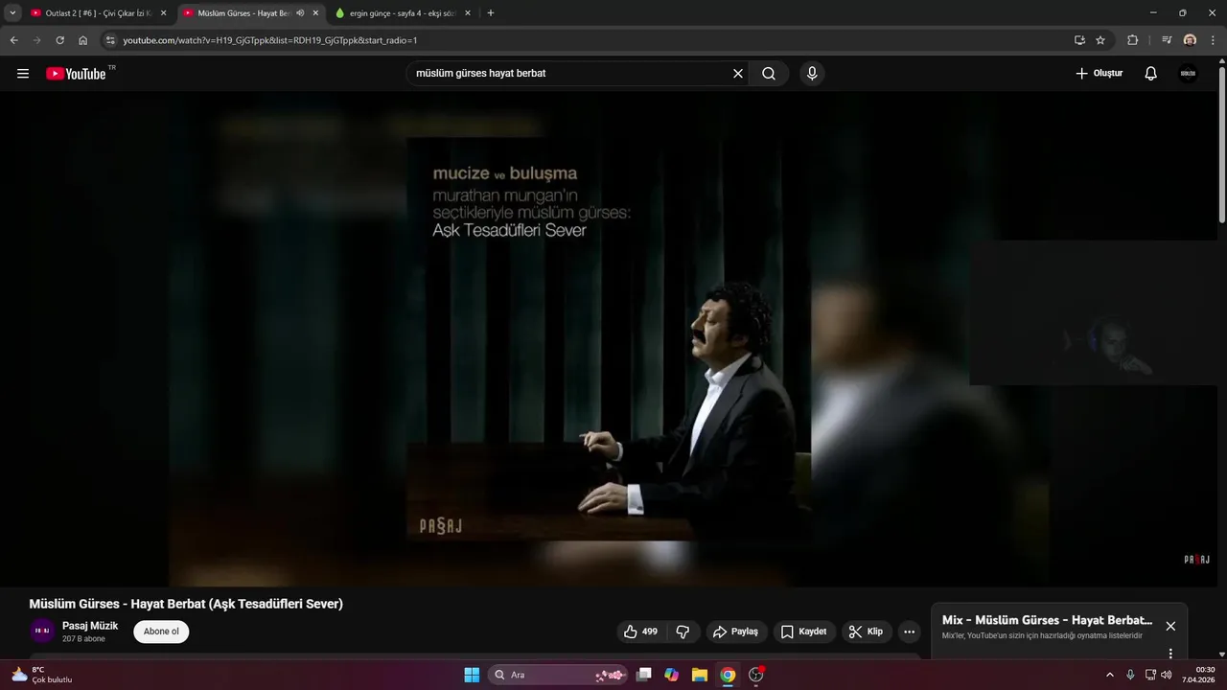Viewport: 1227px width, 690px height.
Task: Close the Mix playlist panel
Action: 1170,626
